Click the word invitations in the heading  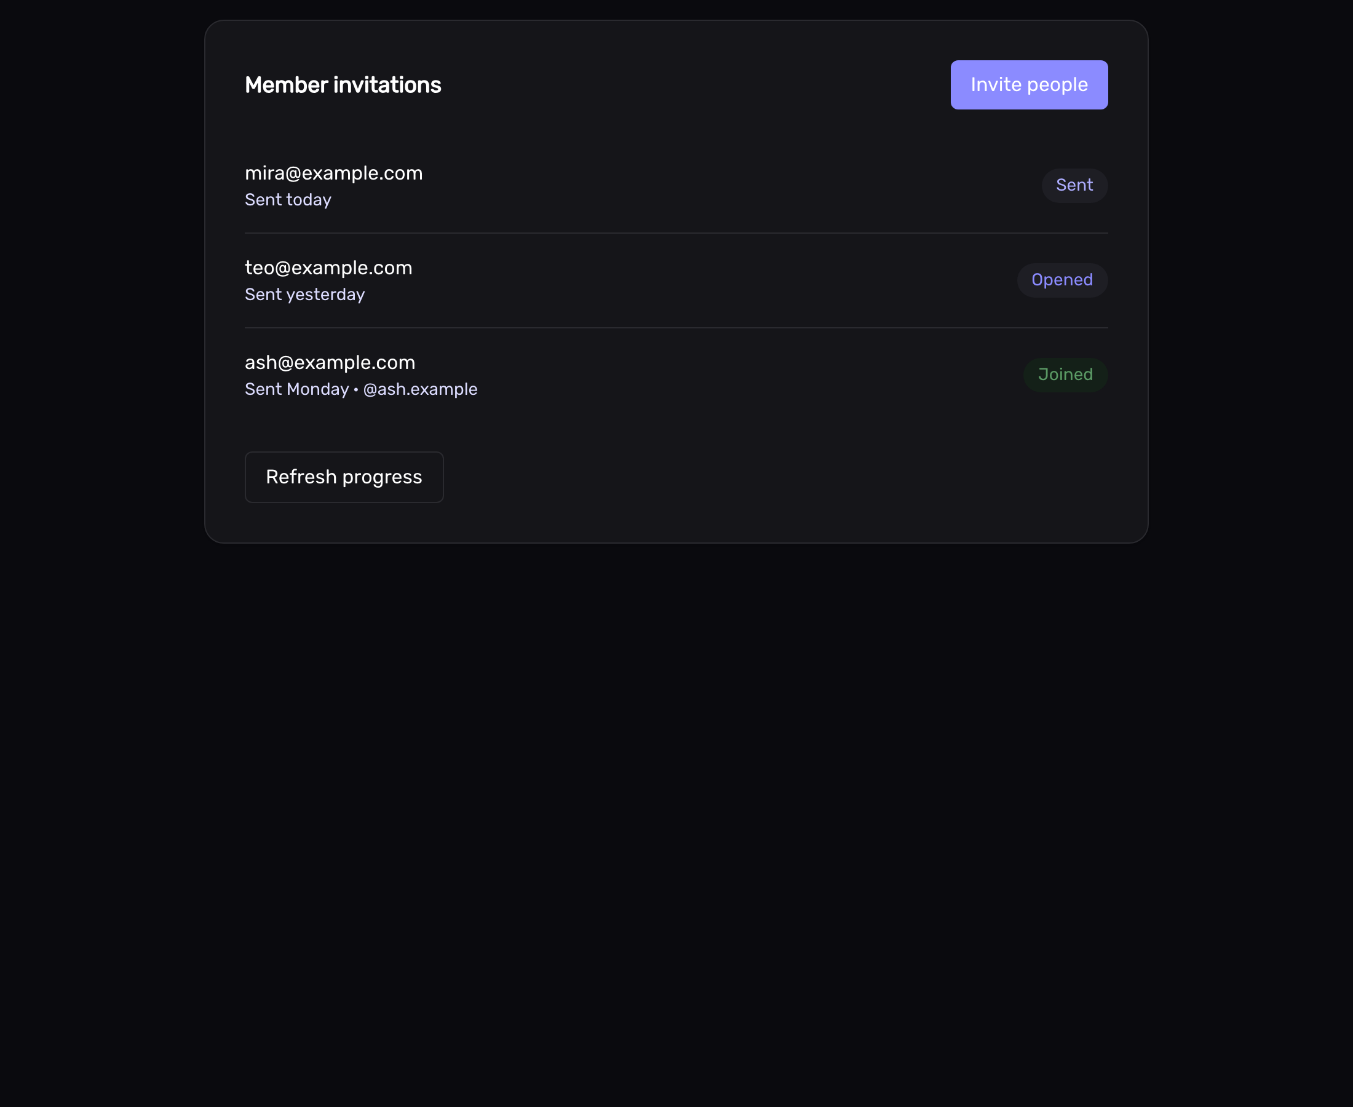point(387,85)
